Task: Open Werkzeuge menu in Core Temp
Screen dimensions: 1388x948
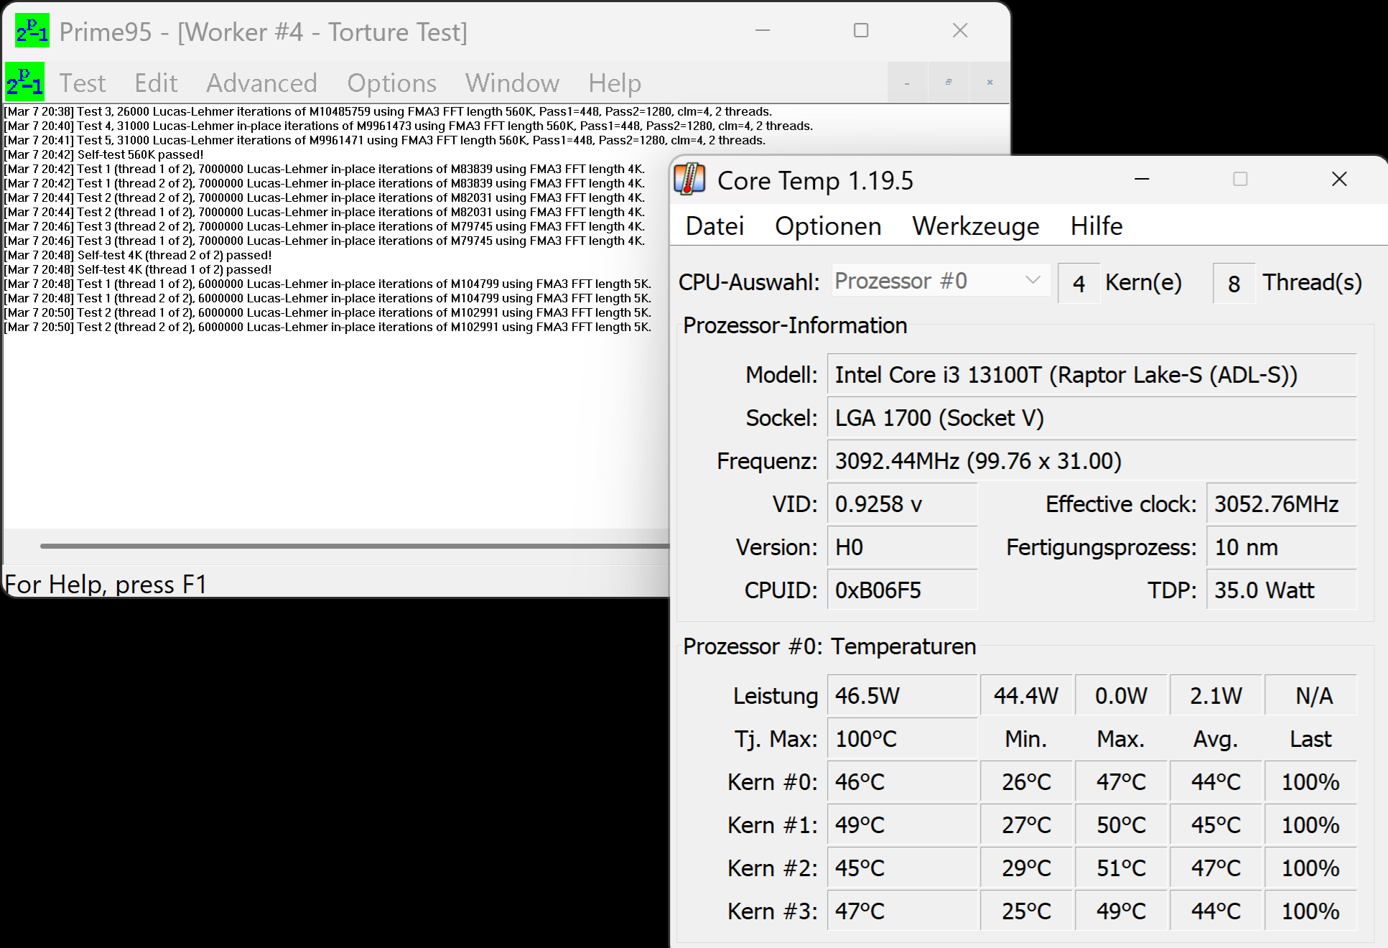Action: 975,226
